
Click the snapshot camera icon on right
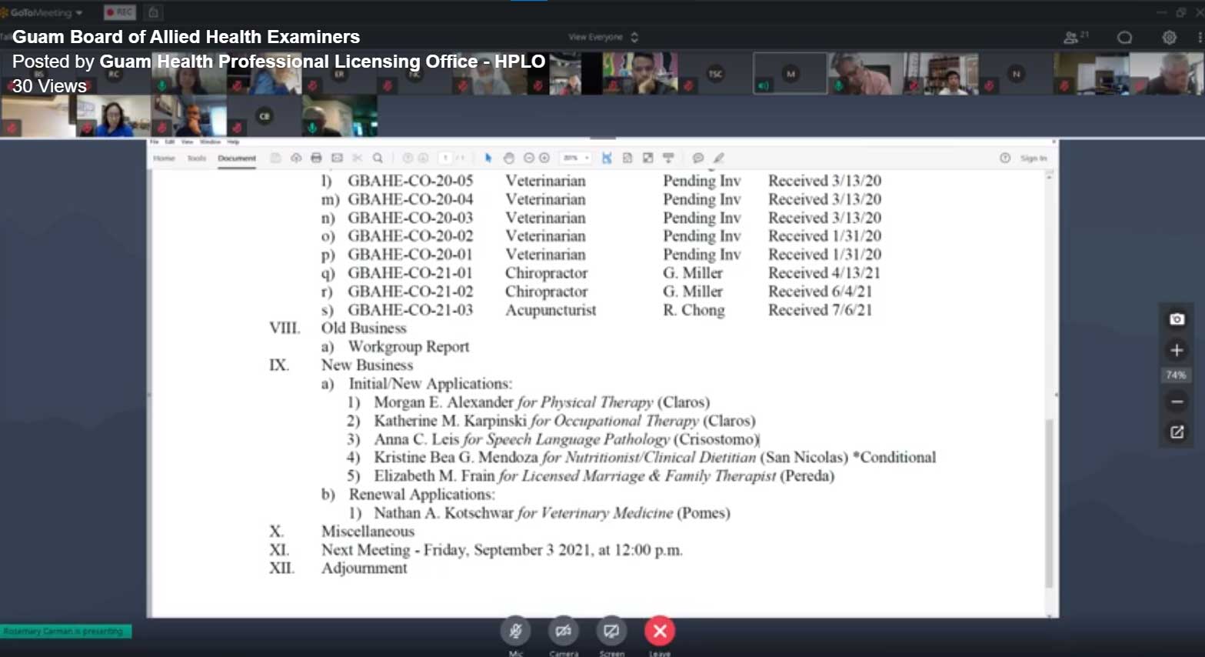(1177, 319)
